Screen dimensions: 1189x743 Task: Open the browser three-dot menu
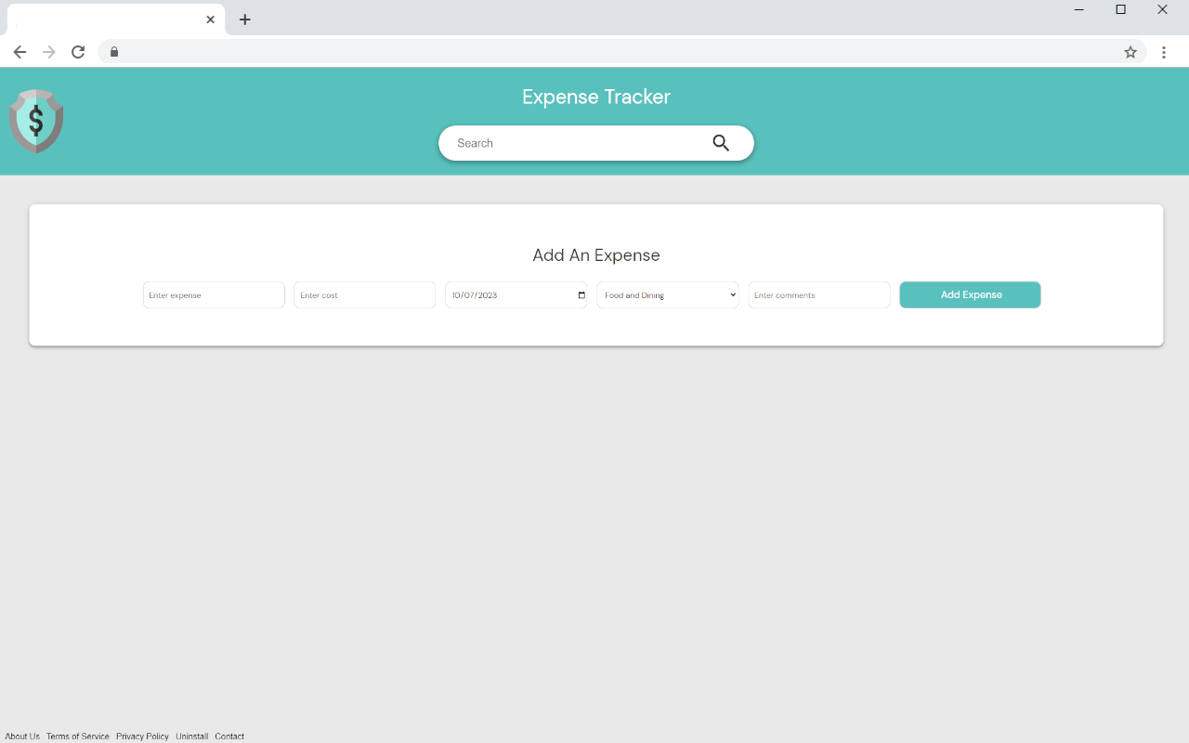point(1164,52)
